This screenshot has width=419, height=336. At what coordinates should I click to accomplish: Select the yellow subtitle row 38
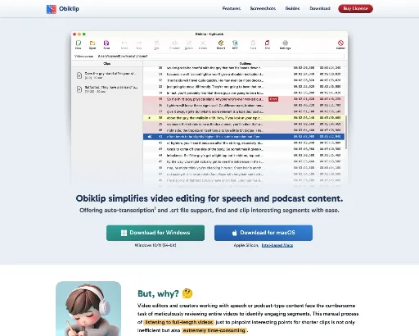pyautogui.click(x=244, y=118)
